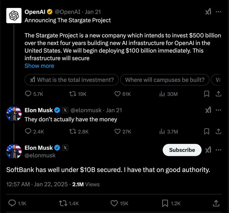Open more options on the main SoftBank post

pos(218,150)
